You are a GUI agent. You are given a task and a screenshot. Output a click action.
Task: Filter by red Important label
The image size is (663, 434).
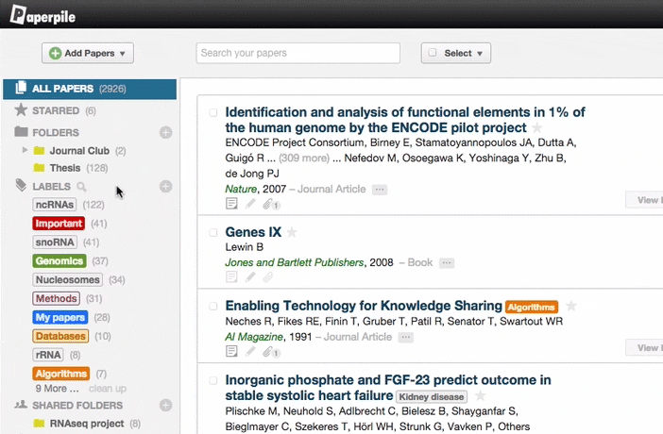(x=59, y=224)
